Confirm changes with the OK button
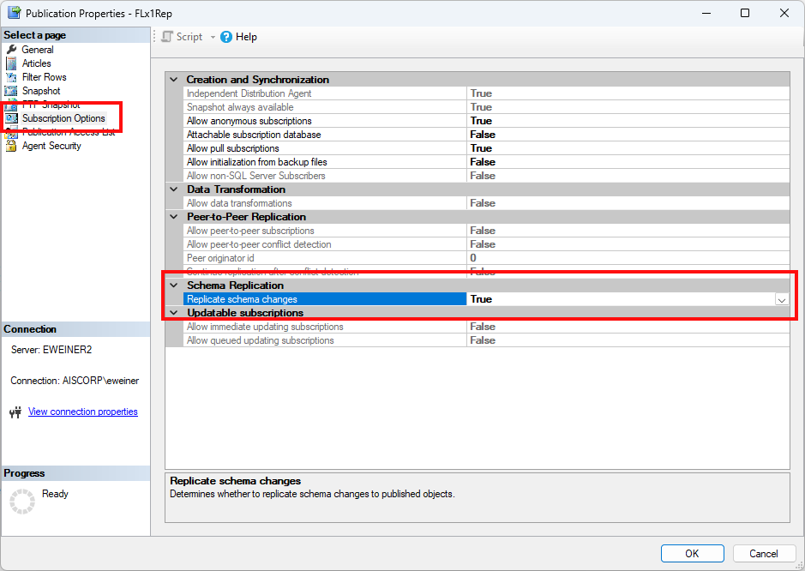Screen dimensions: 805x571 point(692,553)
